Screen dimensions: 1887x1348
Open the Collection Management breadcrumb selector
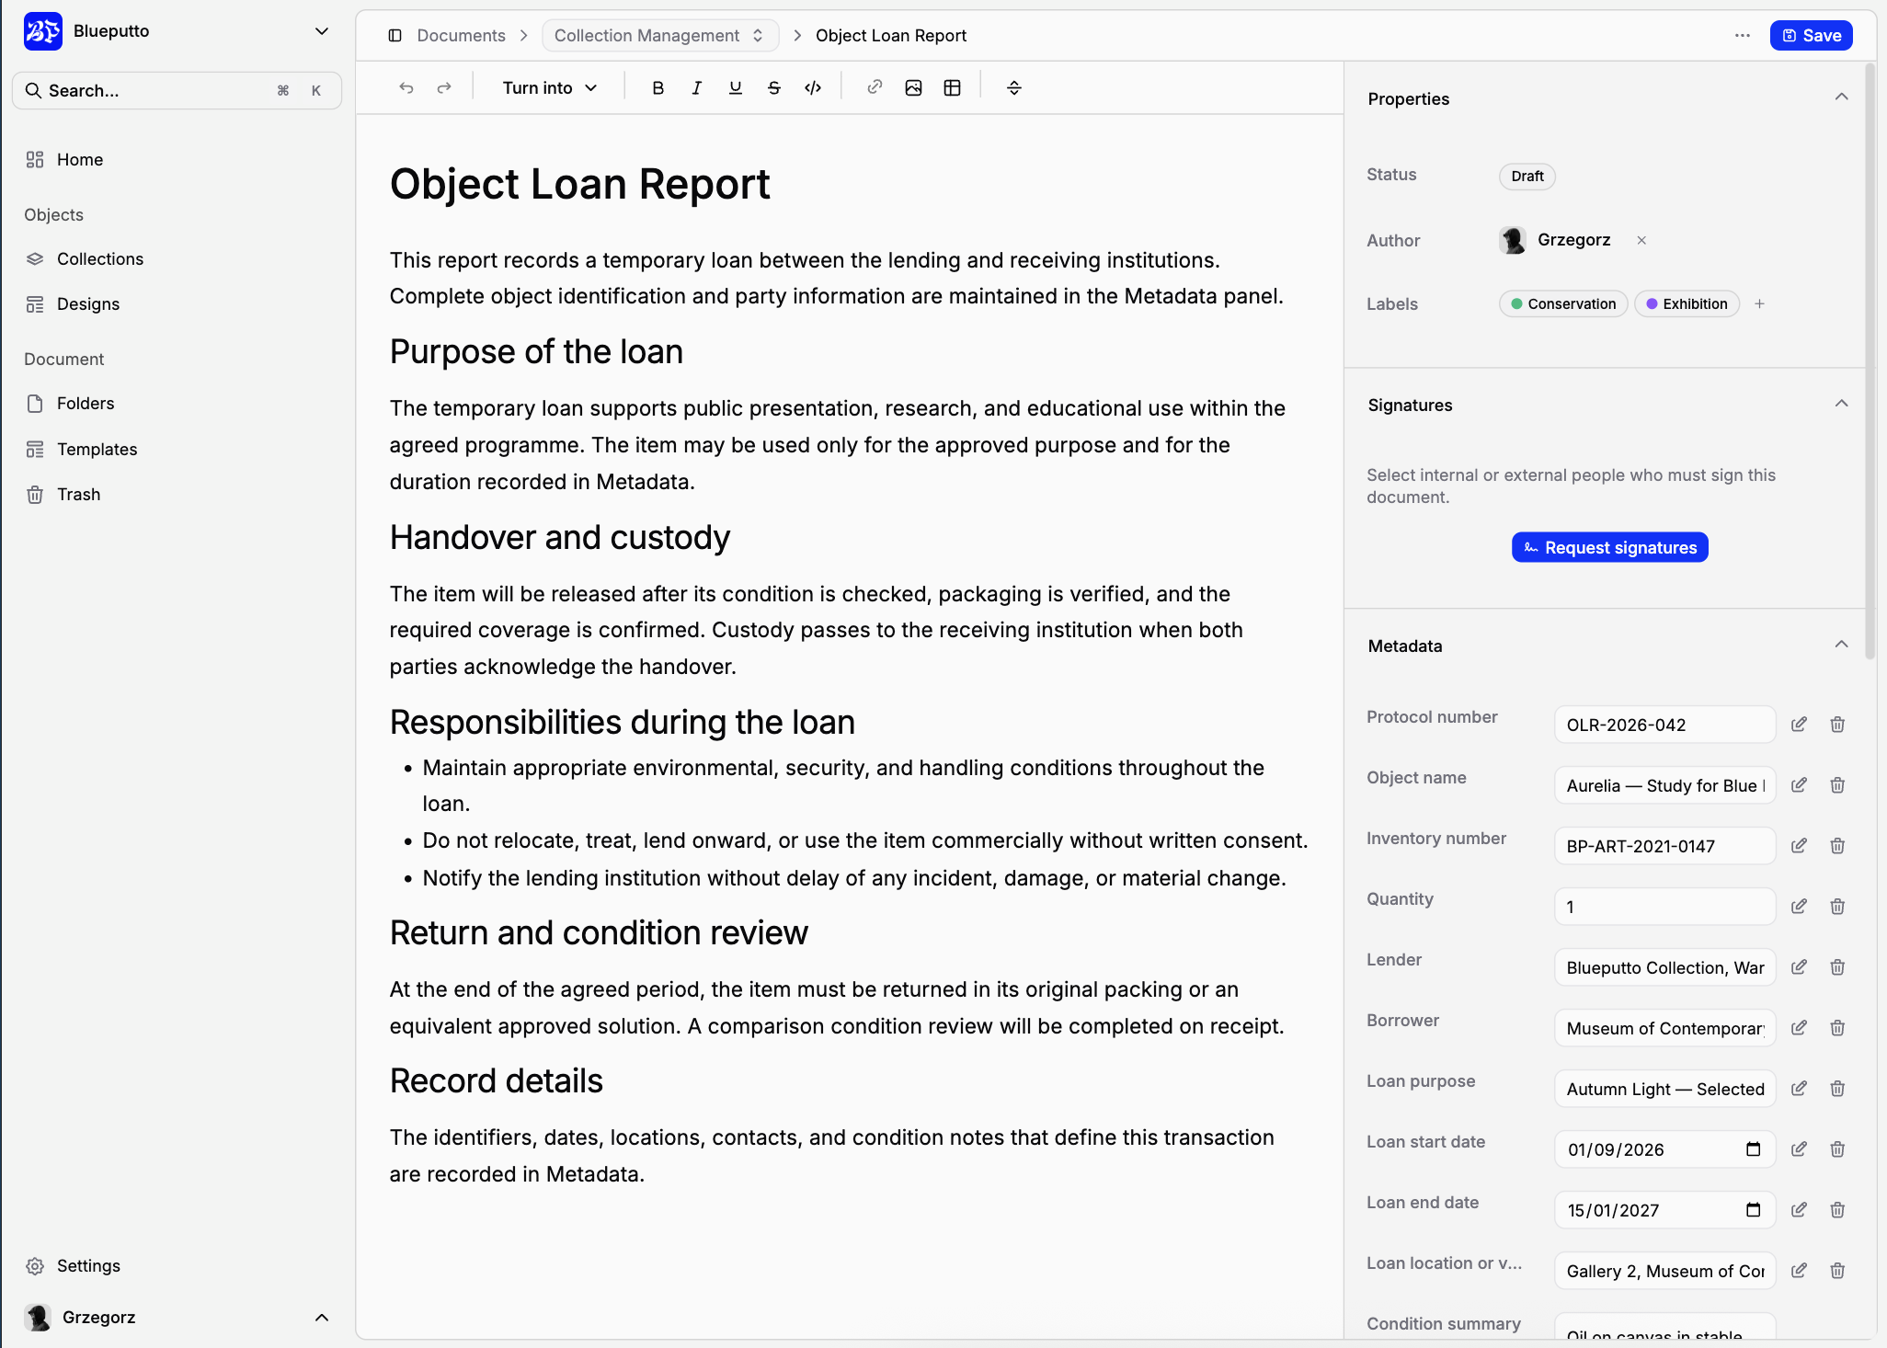659,36
